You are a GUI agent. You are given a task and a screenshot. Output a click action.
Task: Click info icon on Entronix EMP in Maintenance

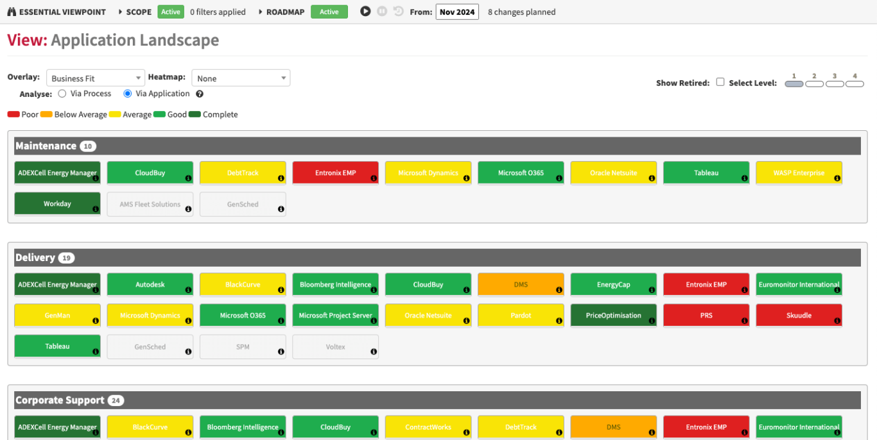tap(374, 178)
